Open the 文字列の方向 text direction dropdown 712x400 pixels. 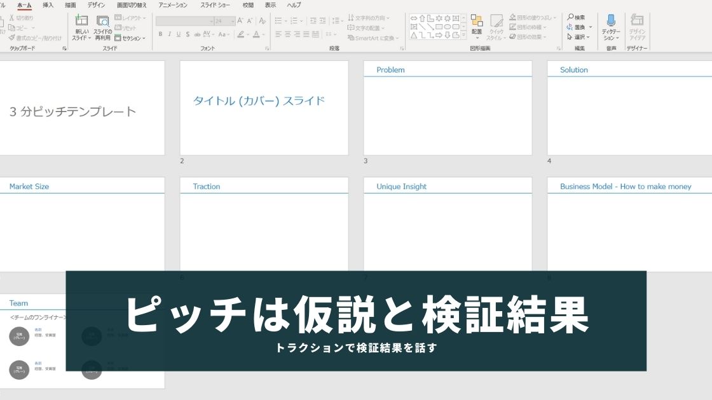coord(369,18)
